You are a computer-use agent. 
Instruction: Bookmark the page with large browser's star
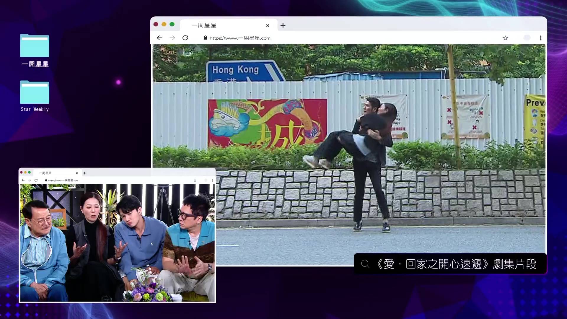click(505, 38)
